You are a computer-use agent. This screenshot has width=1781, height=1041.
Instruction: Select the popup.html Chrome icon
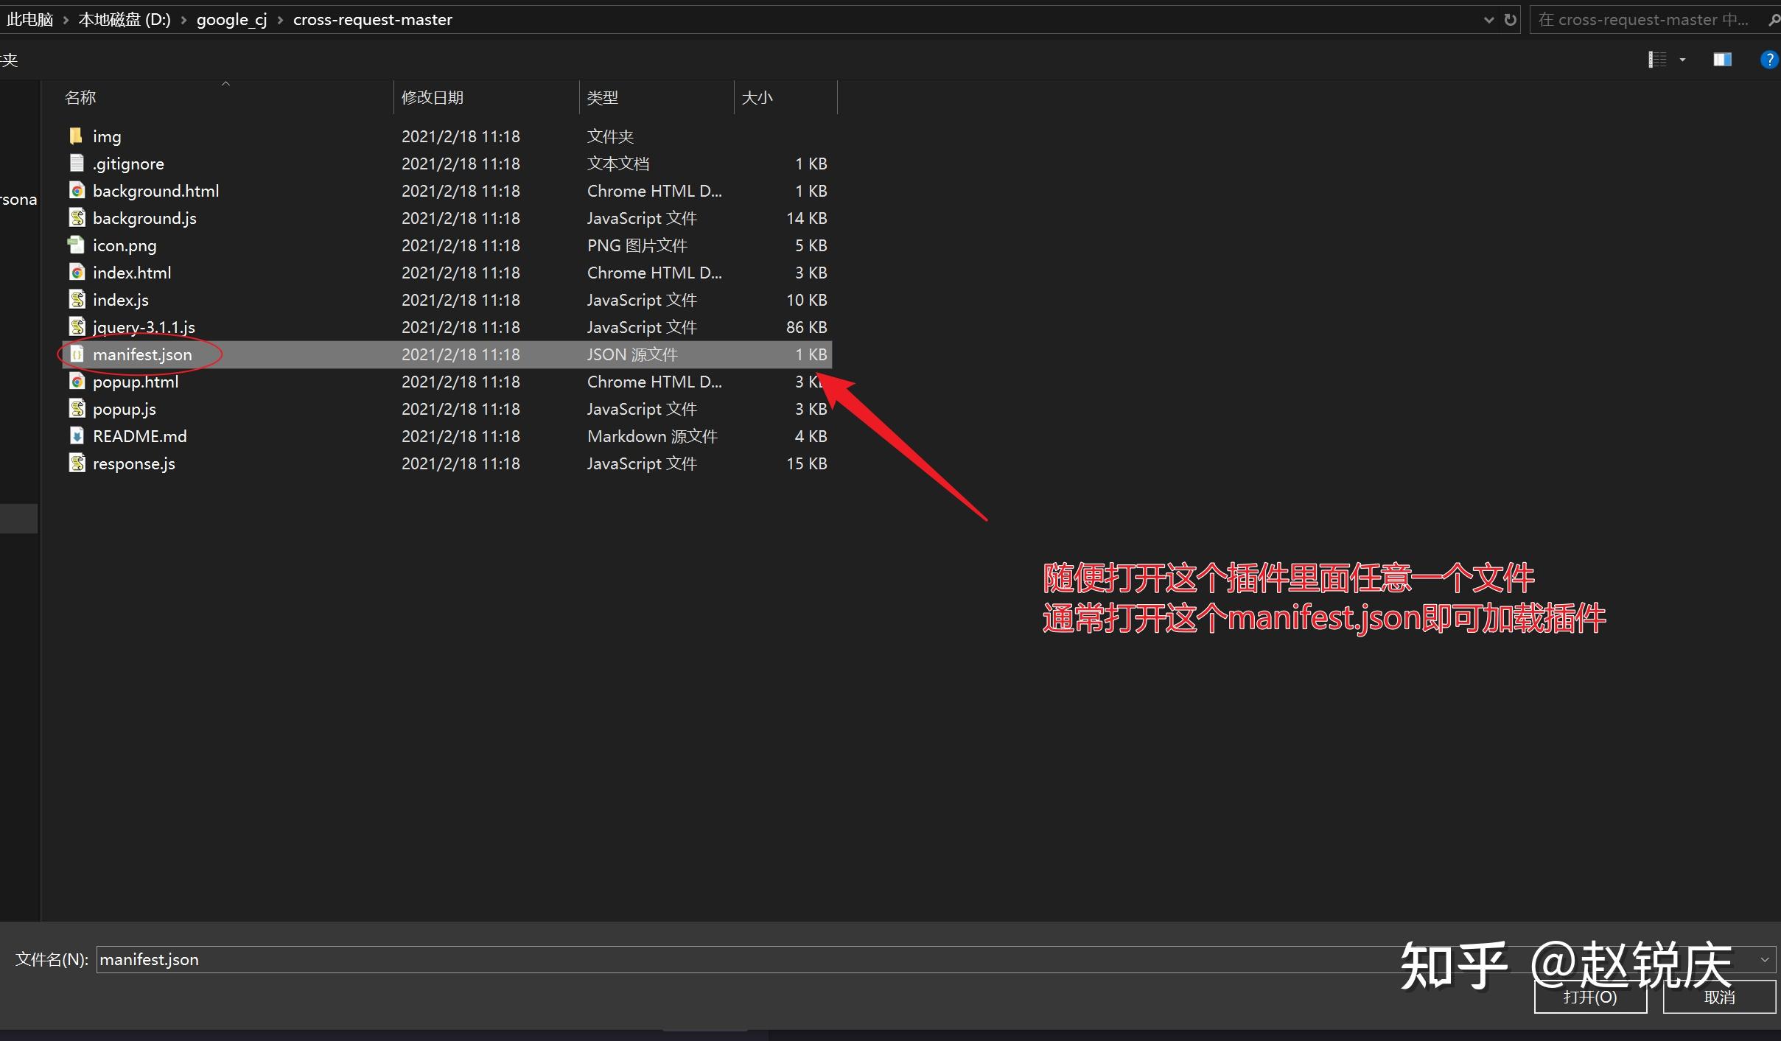[77, 381]
